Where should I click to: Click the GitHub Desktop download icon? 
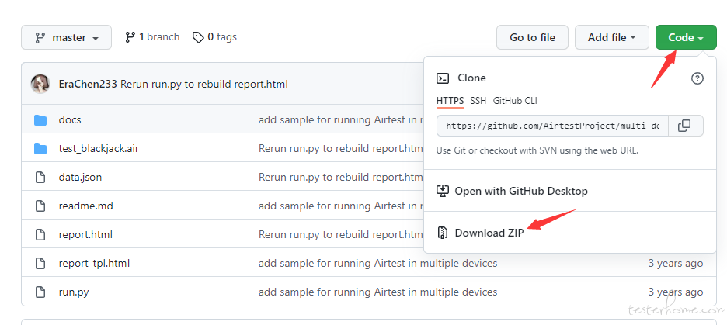(x=443, y=191)
